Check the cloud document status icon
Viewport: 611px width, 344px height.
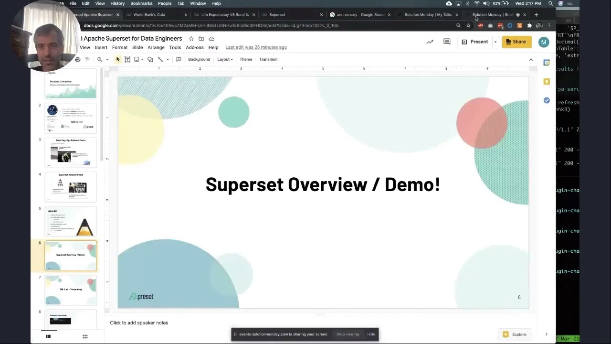pos(211,39)
